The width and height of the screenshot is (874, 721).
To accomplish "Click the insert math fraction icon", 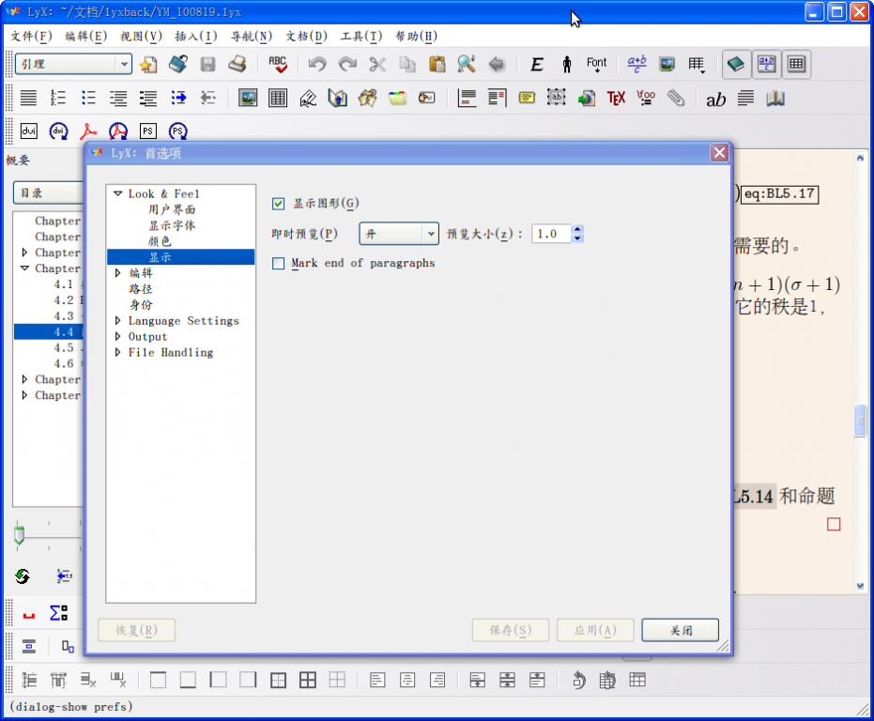I will pyautogui.click(x=637, y=64).
